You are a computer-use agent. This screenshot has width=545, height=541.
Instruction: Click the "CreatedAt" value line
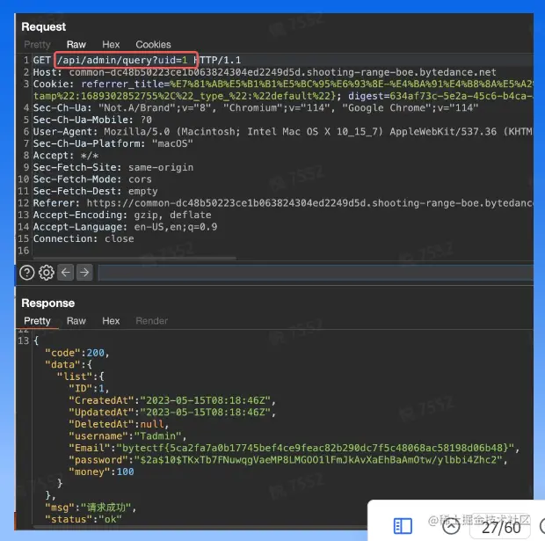tap(172, 400)
